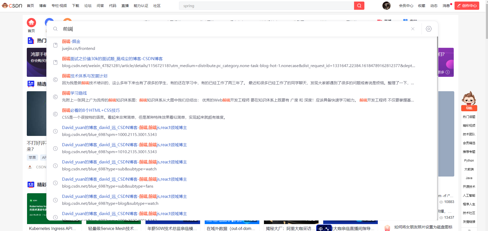Open 消息 notifications
The image size is (488, 231).
[x=446, y=6]
